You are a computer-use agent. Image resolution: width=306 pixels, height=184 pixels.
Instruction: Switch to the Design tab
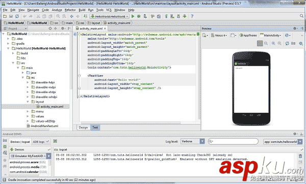[83, 128]
